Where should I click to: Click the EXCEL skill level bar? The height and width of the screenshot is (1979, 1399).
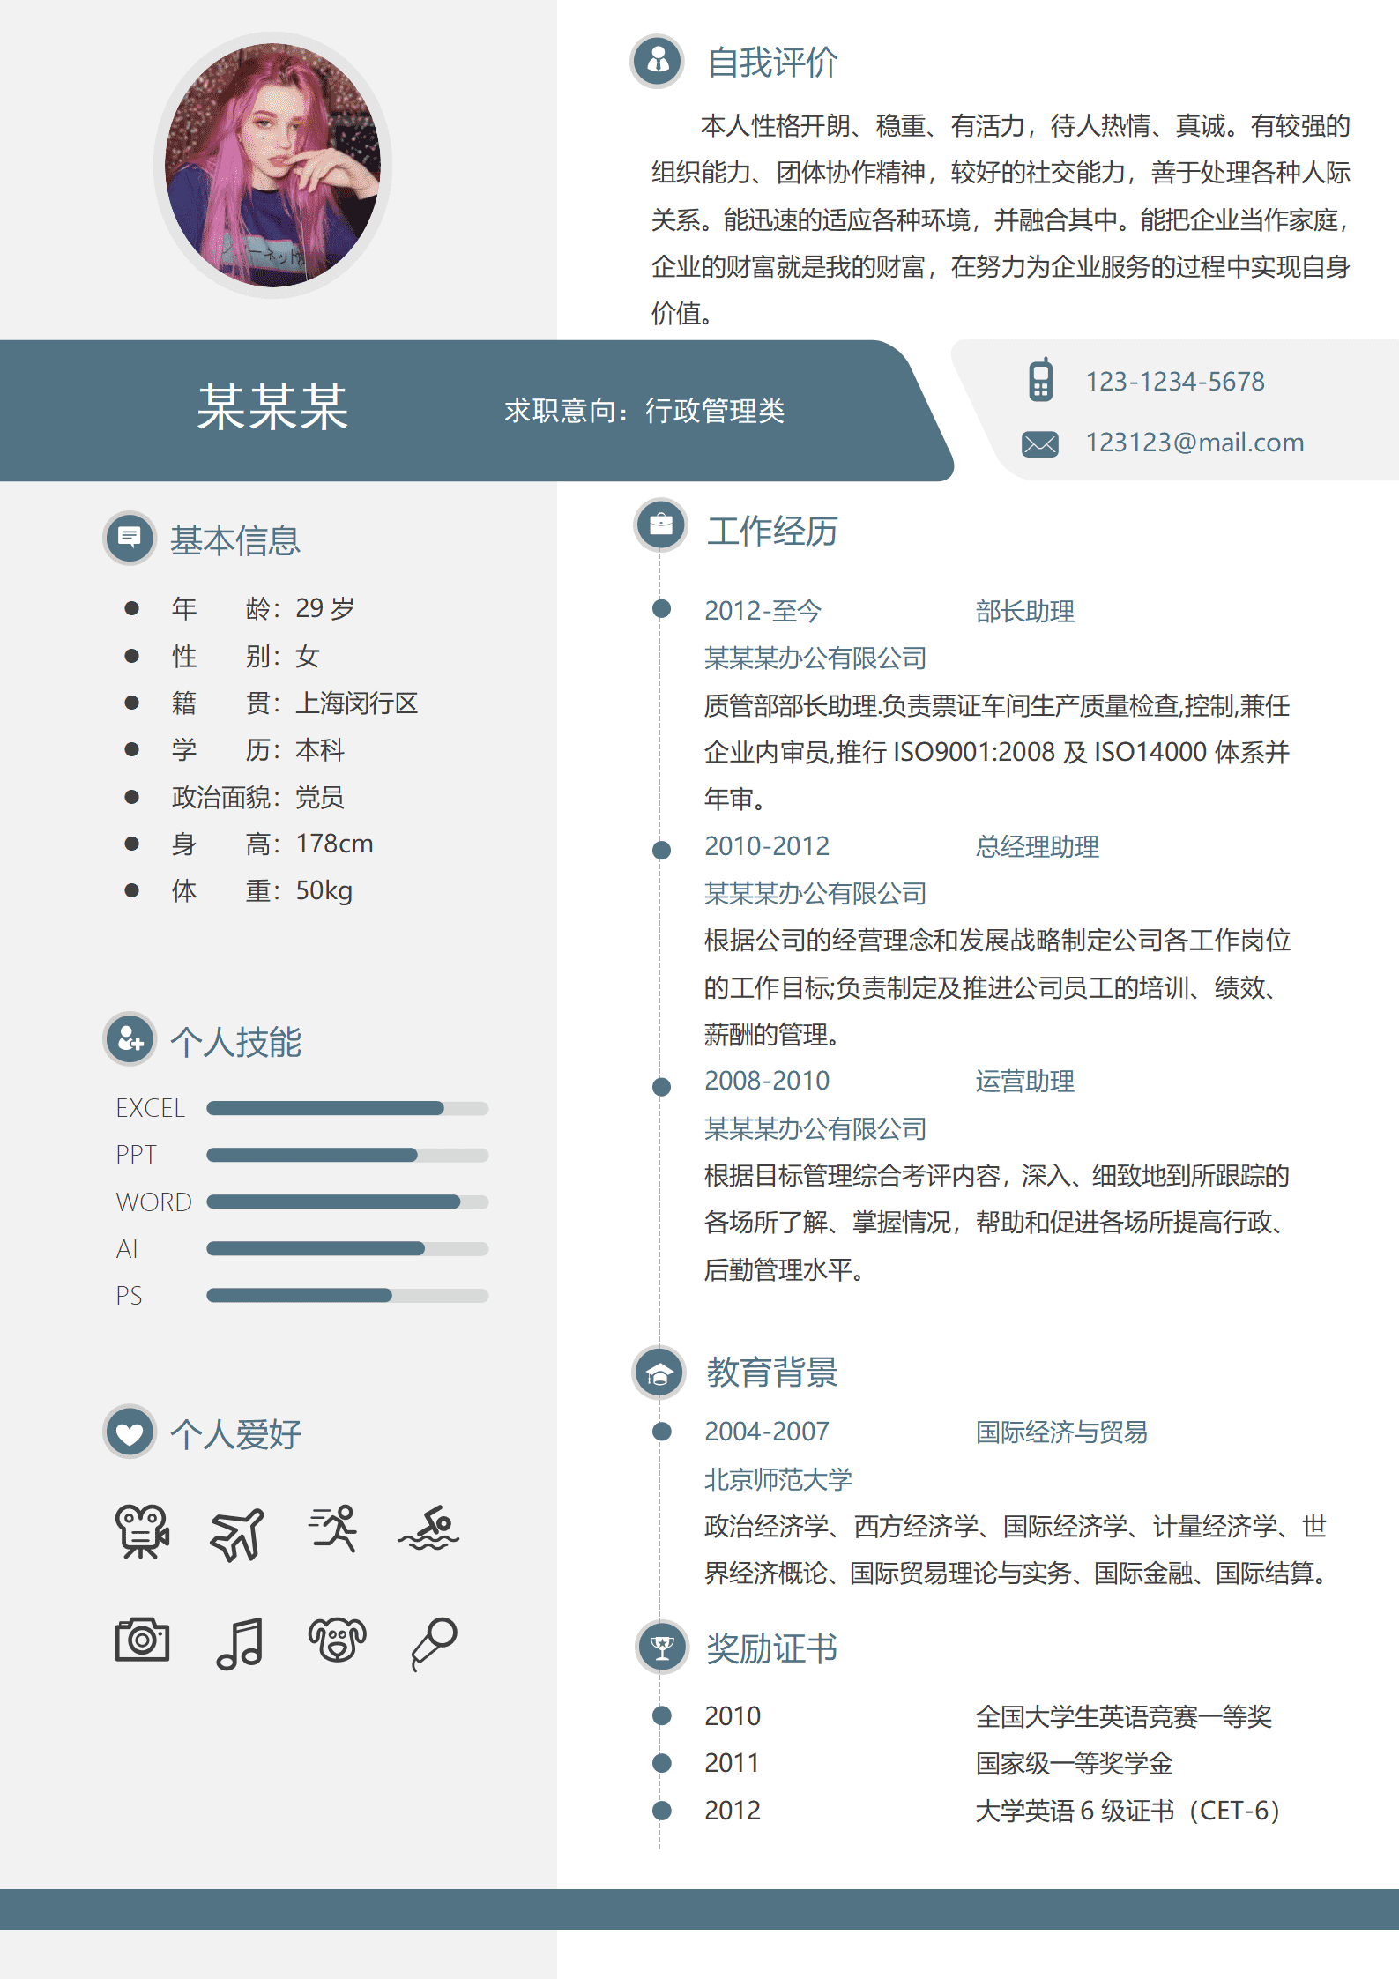(346, 1108)
